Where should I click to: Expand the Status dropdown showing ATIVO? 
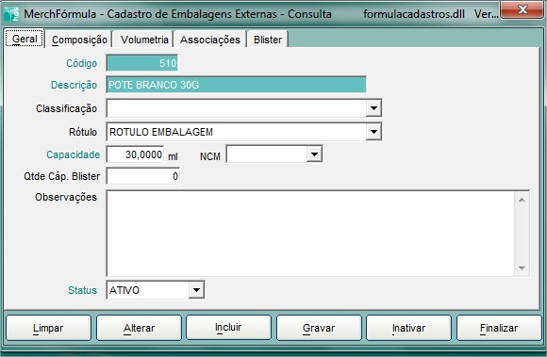pyautogui.click(x=196, y=290)
